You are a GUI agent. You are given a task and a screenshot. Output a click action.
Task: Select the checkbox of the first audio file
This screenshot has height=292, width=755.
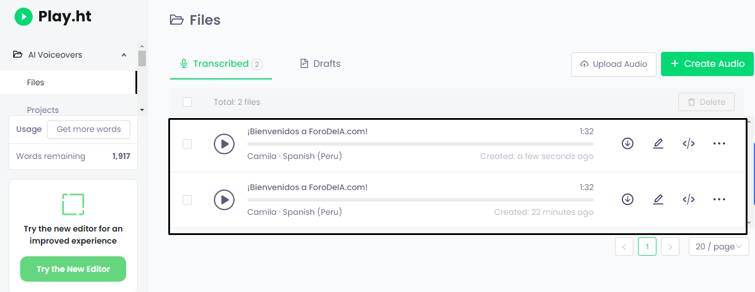pyautogui.click(x=187, y=144)
